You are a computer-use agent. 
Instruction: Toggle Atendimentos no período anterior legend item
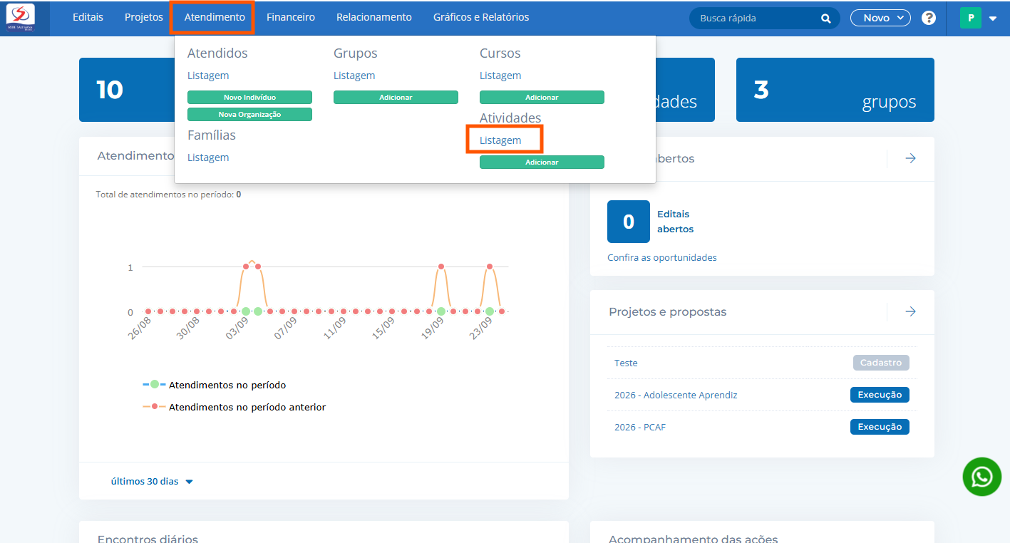pos(235,408)
